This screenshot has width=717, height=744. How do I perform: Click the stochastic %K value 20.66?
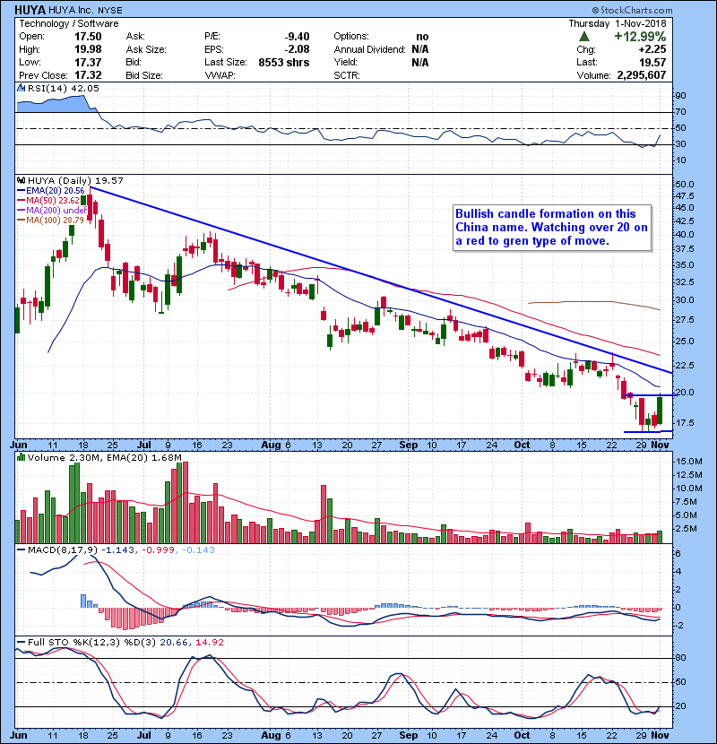click(x=174, y=643)
